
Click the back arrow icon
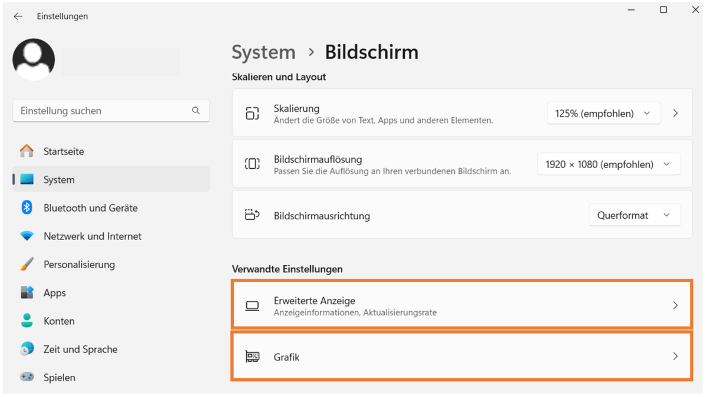(18, 16)
